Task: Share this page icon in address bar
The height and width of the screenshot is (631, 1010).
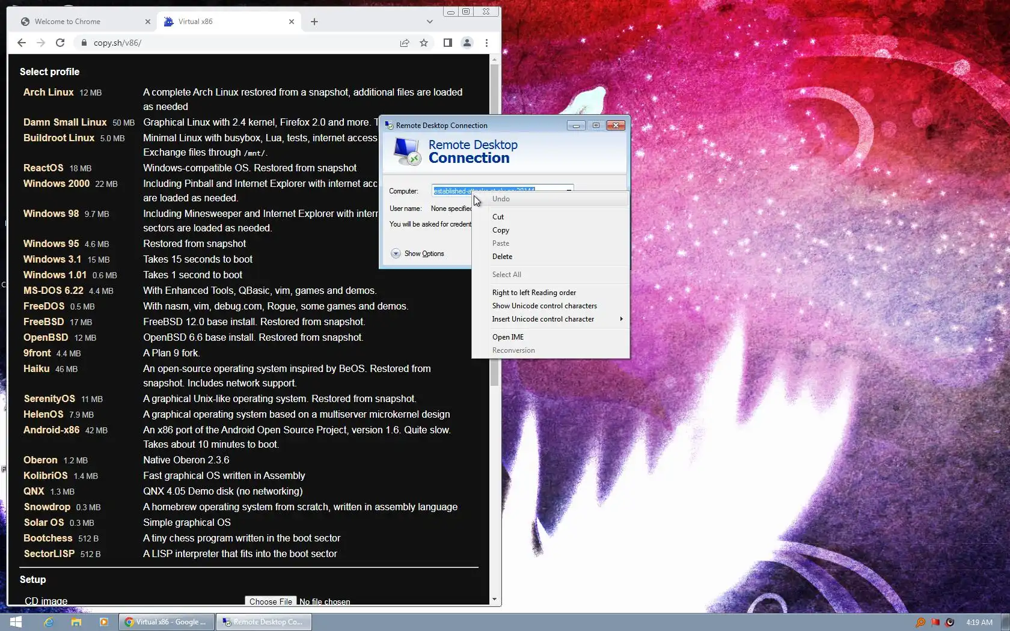Action: [405, 43]
